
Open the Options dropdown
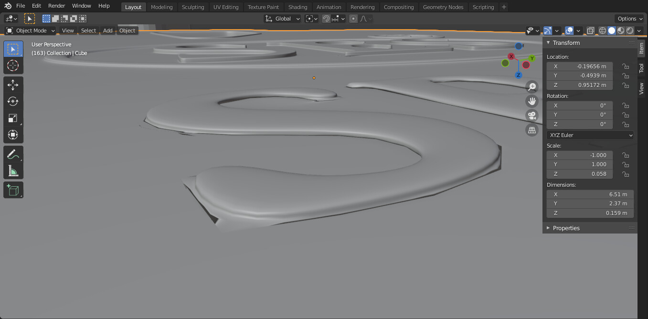point(630,19)
